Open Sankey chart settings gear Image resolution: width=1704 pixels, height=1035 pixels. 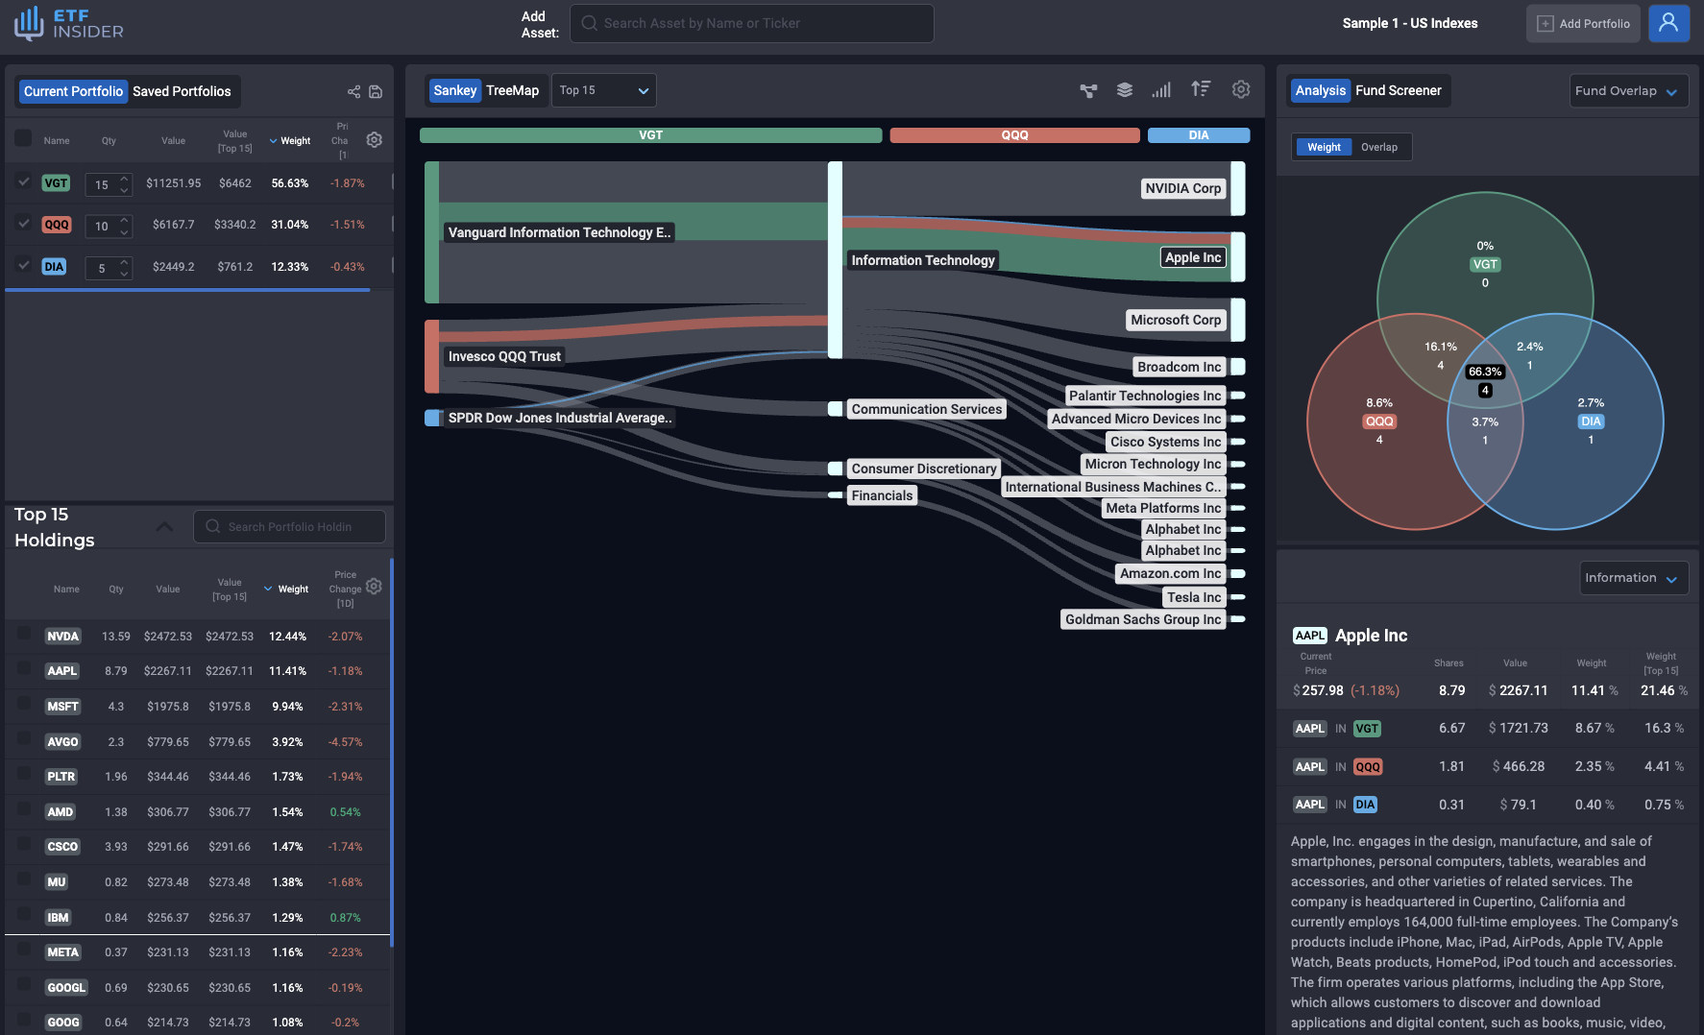(x=1241, y=89)
